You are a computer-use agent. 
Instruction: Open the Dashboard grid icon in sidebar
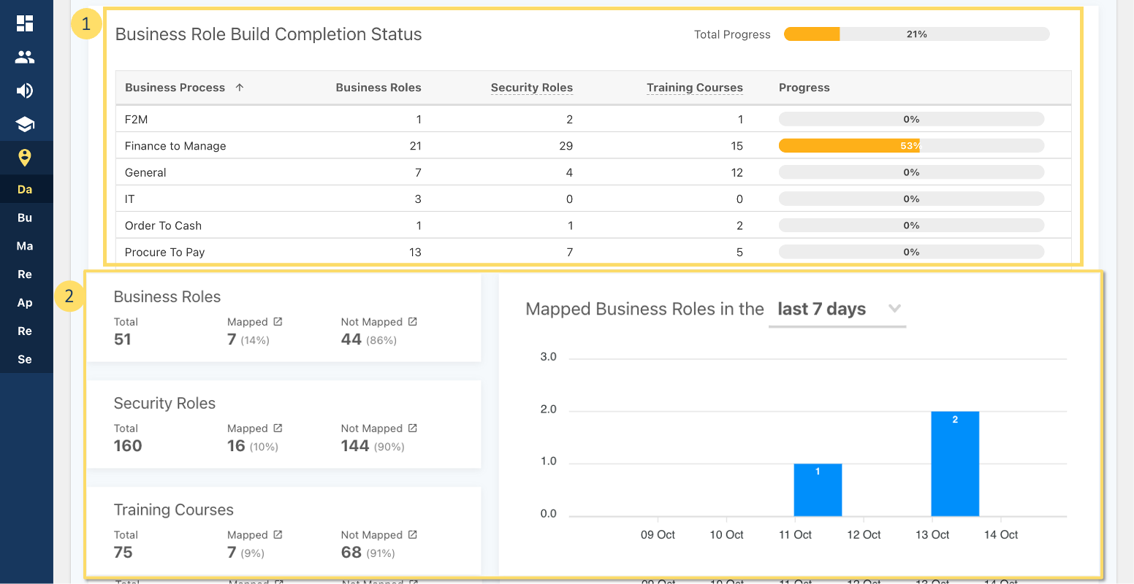pos(25,23)
